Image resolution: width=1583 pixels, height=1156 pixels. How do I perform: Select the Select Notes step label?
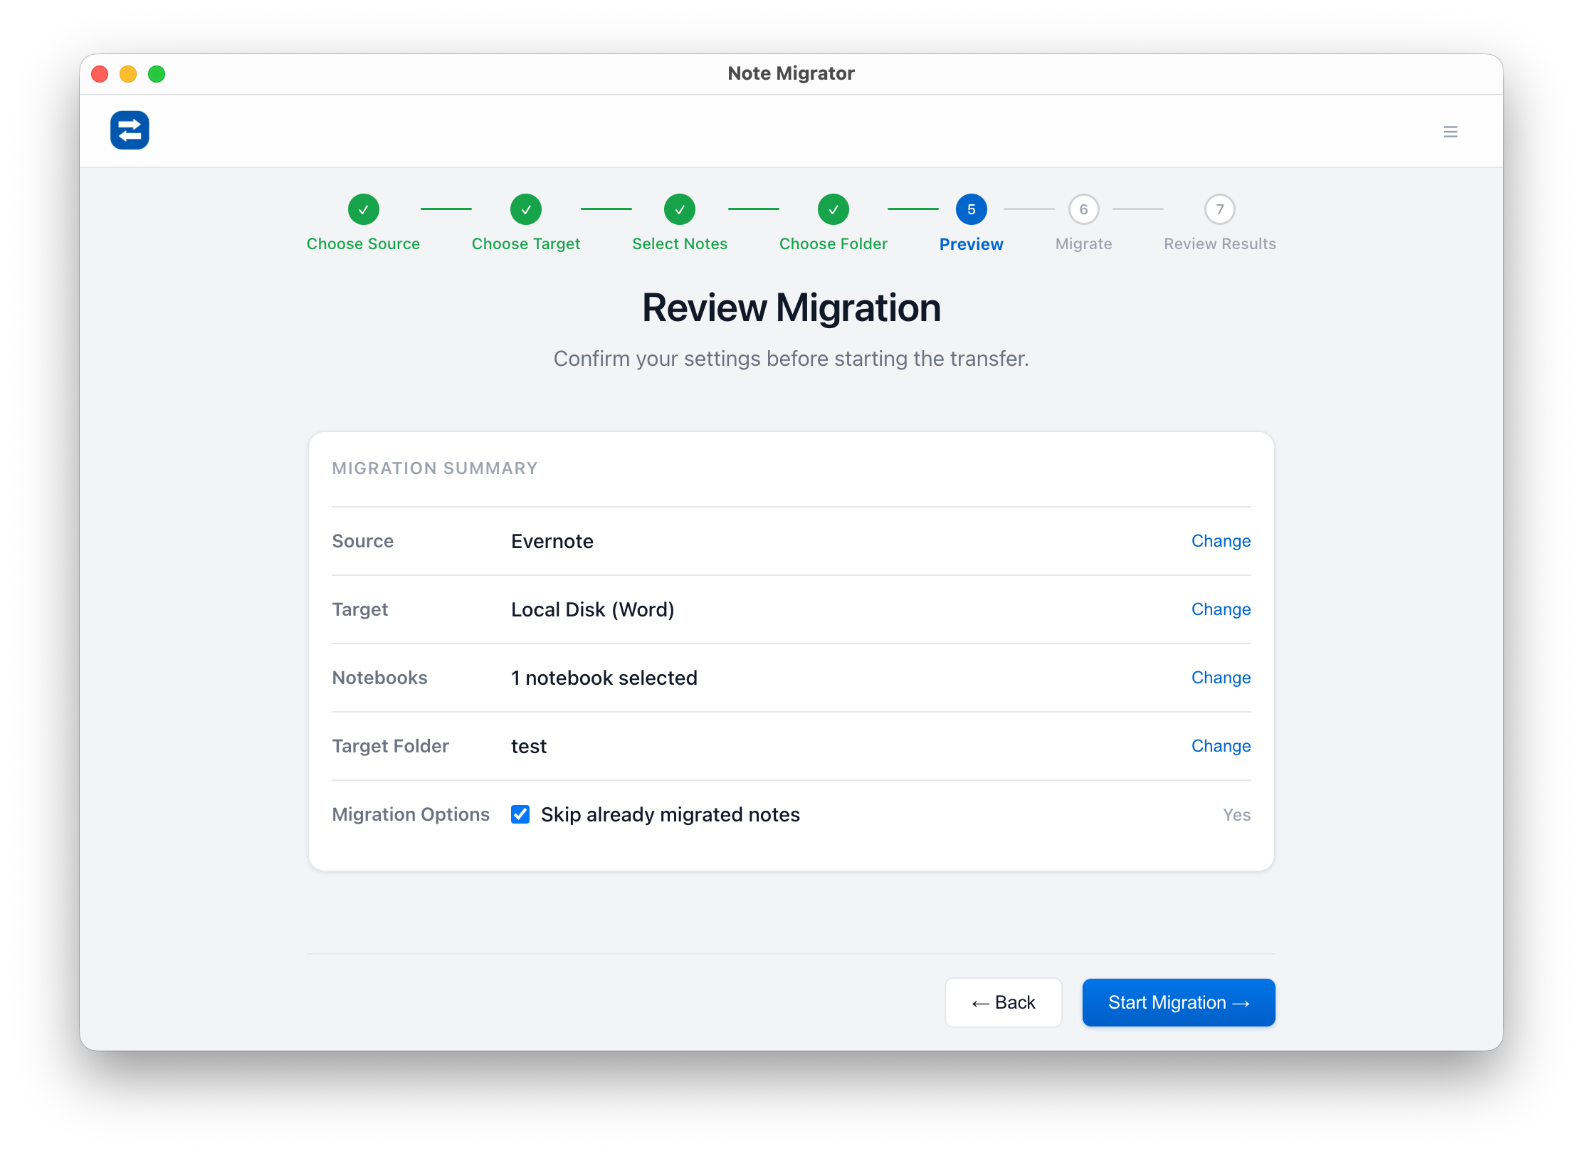pyautogui.click(x=680, y=243)
